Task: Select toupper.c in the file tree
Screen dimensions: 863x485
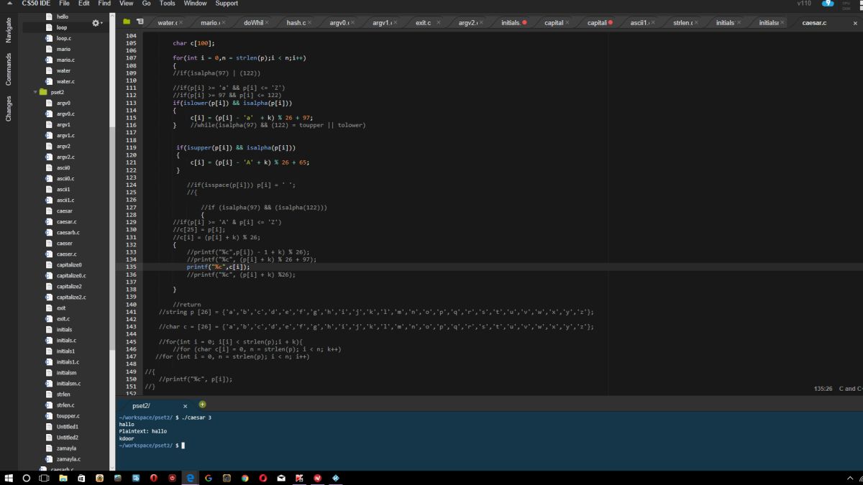Action: [68, 415]
